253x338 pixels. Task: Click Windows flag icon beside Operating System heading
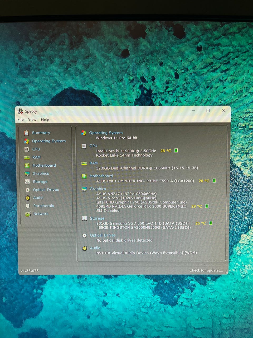[84, 133]
